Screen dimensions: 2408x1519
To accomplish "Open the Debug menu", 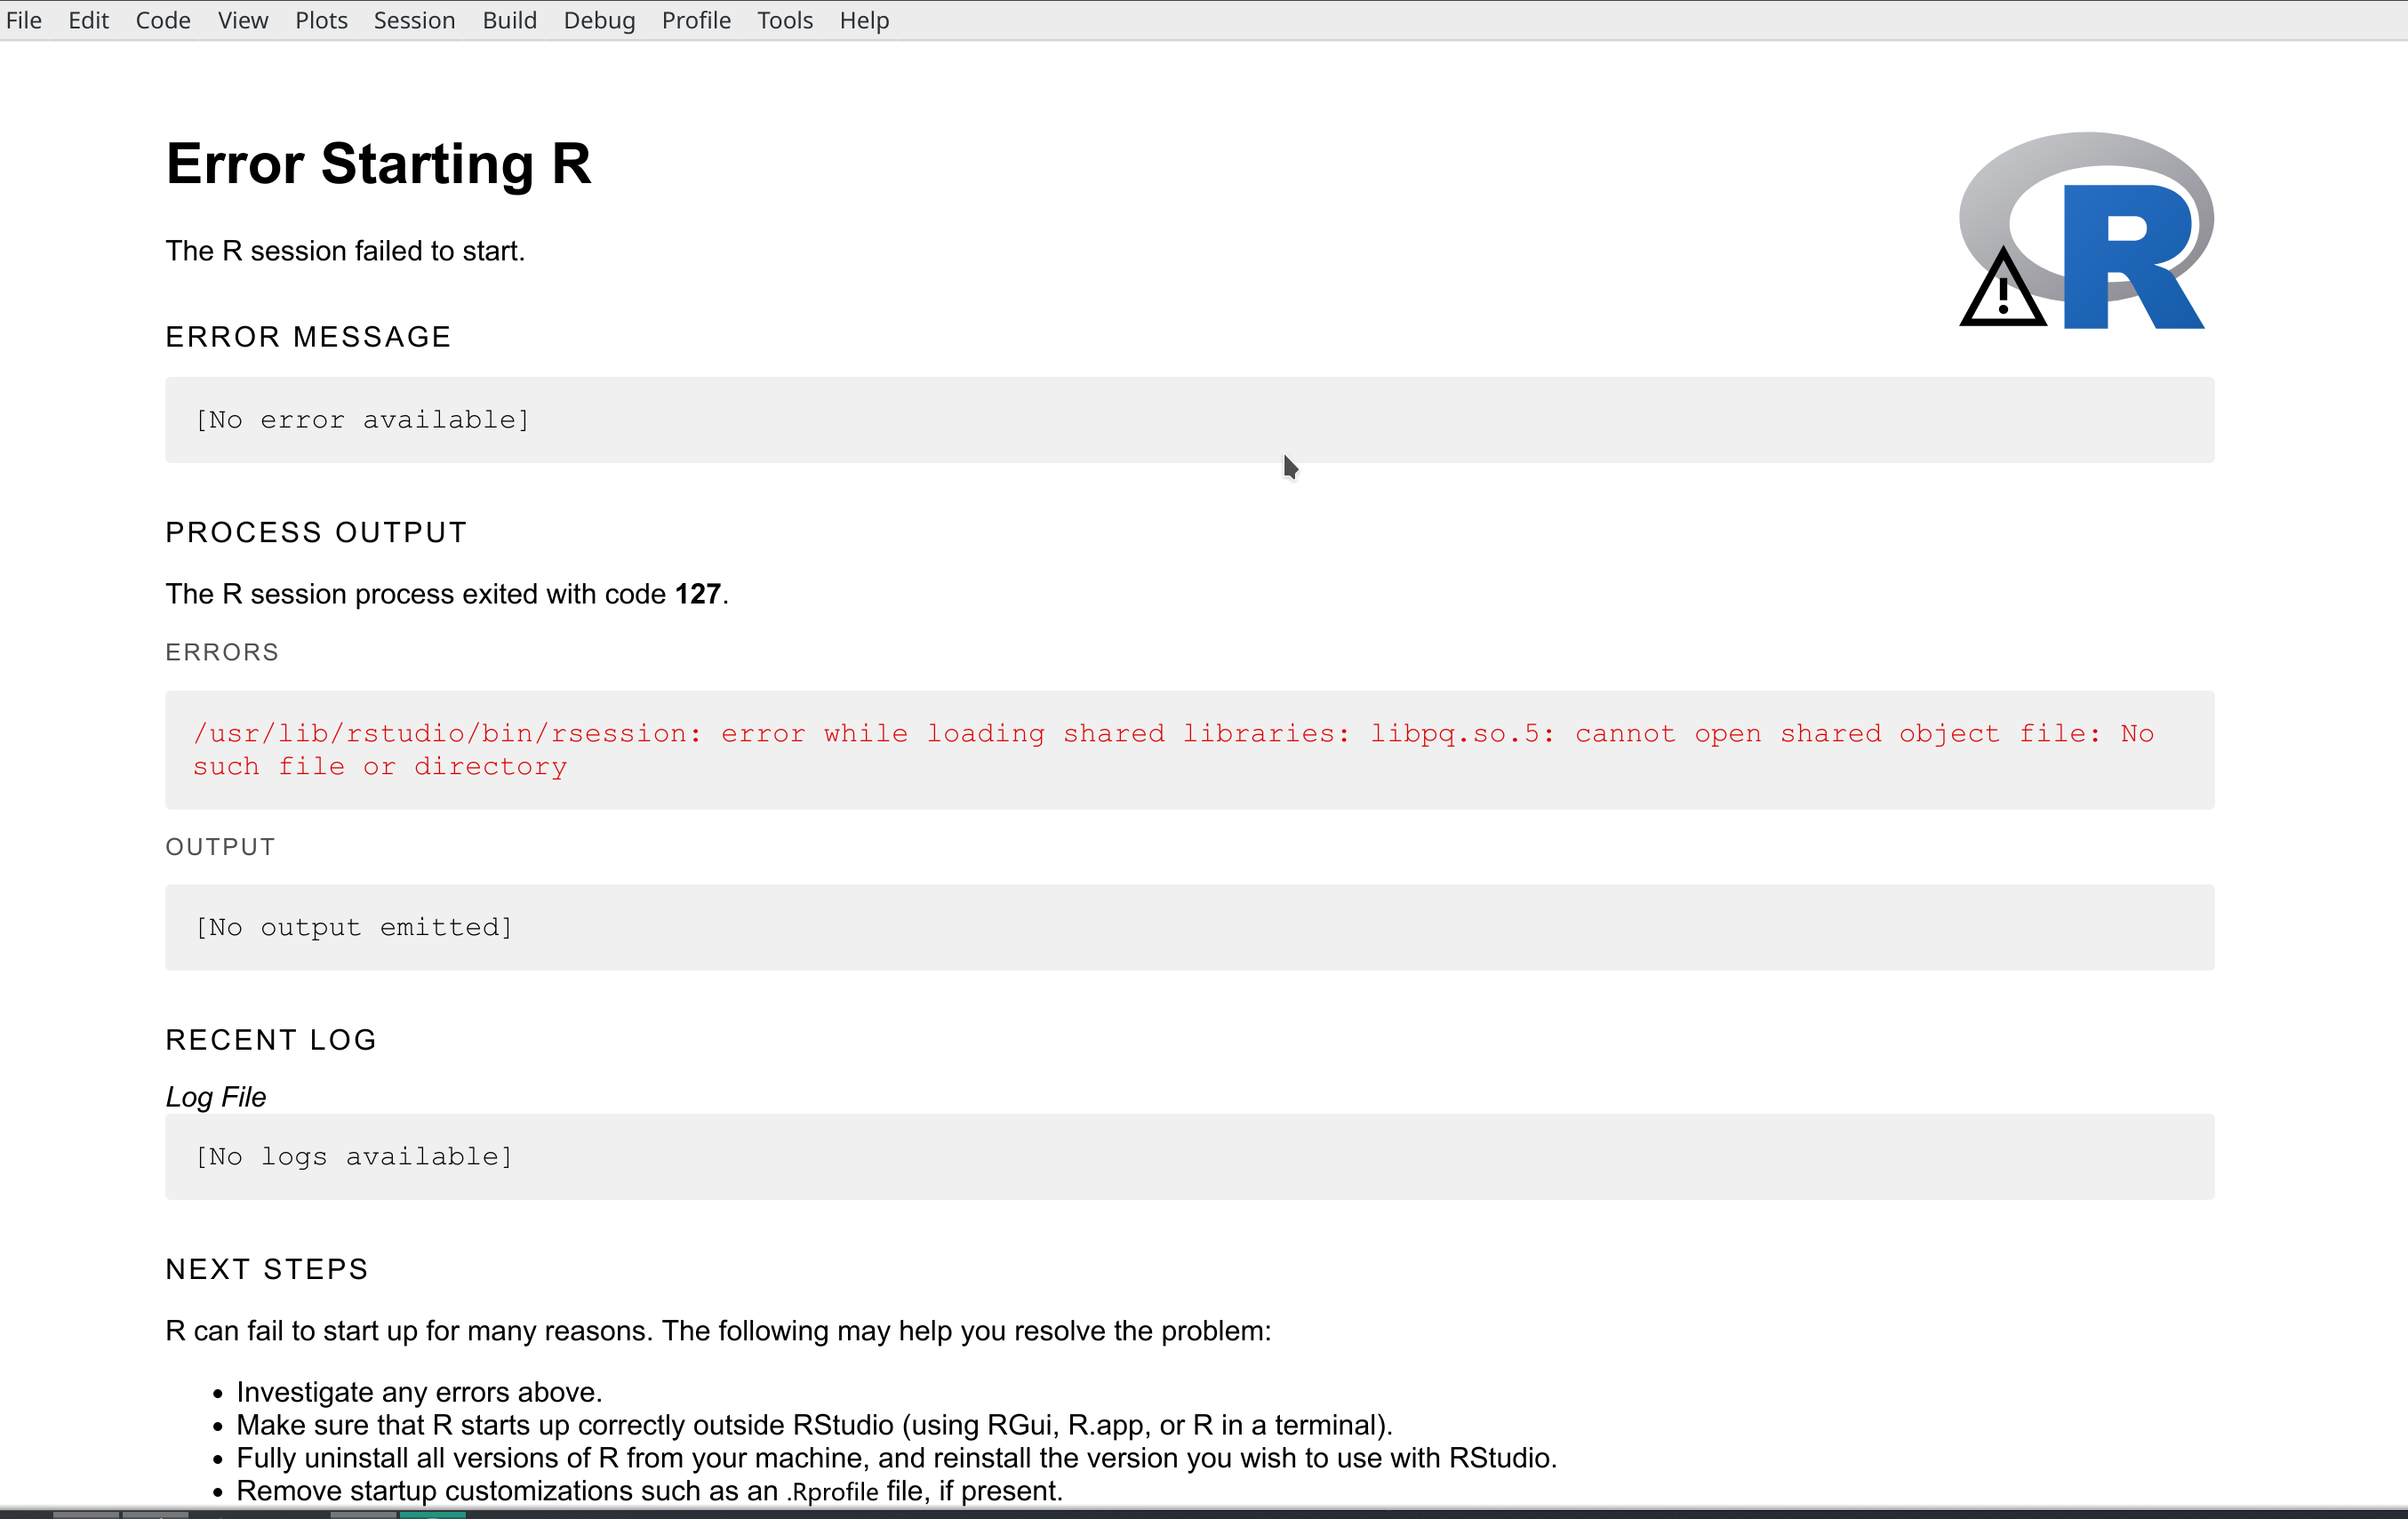I will click(598, 20).
